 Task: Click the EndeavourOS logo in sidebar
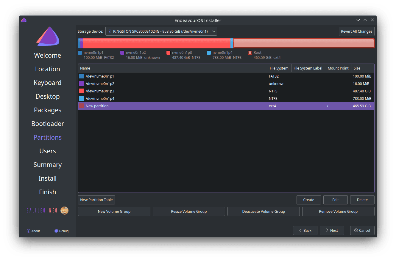click(x=48, y=36)
